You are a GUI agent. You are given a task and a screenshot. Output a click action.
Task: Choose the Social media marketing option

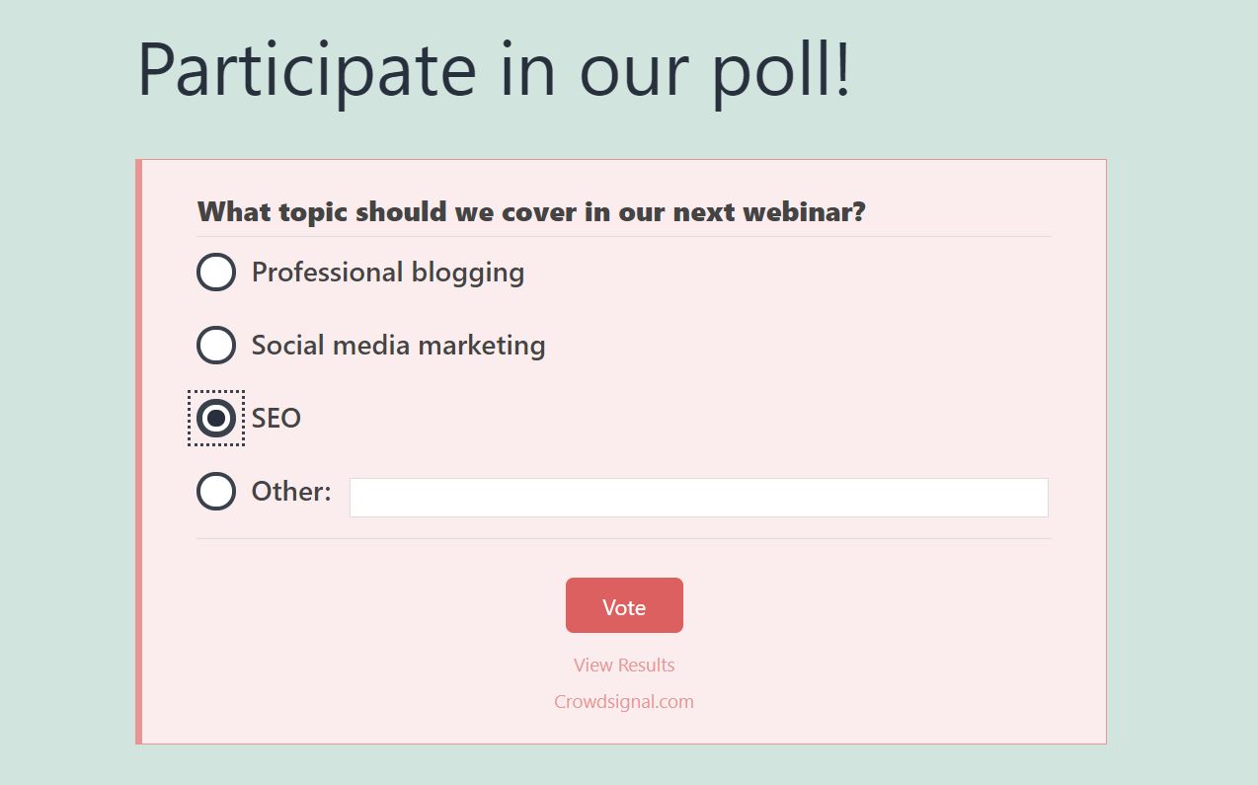point(215,345)
